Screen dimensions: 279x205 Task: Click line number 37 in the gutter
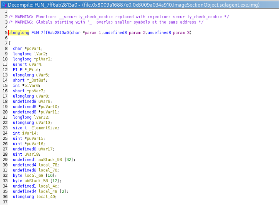tap(5, 202)
